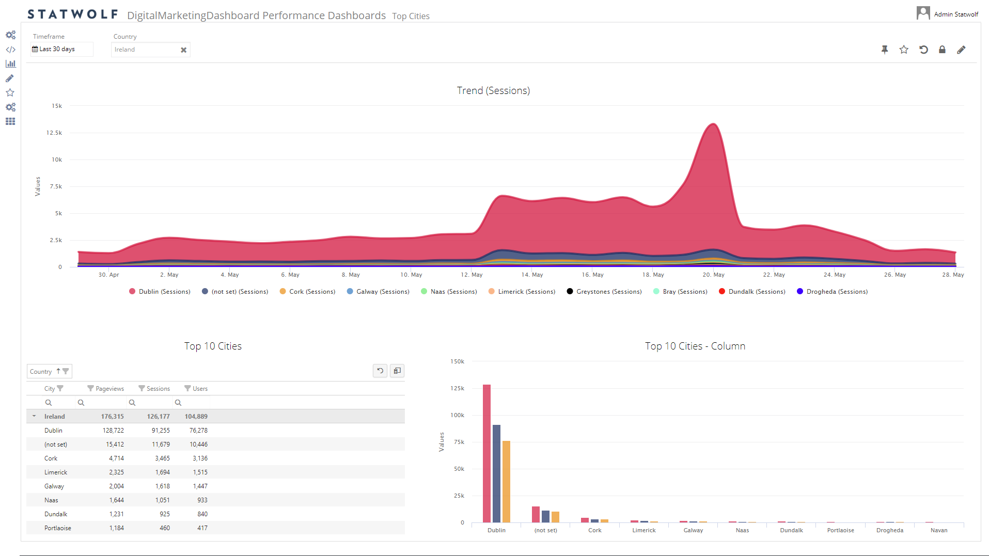This screenshot has height=556, width=989.
Task: Click the Country filter field showing Ireland
Action: pyautogui.click(x=150, y=50)
